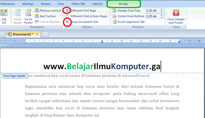Click the paragraph beginning Bagaiamana cara membuat

tap(102, 101)
